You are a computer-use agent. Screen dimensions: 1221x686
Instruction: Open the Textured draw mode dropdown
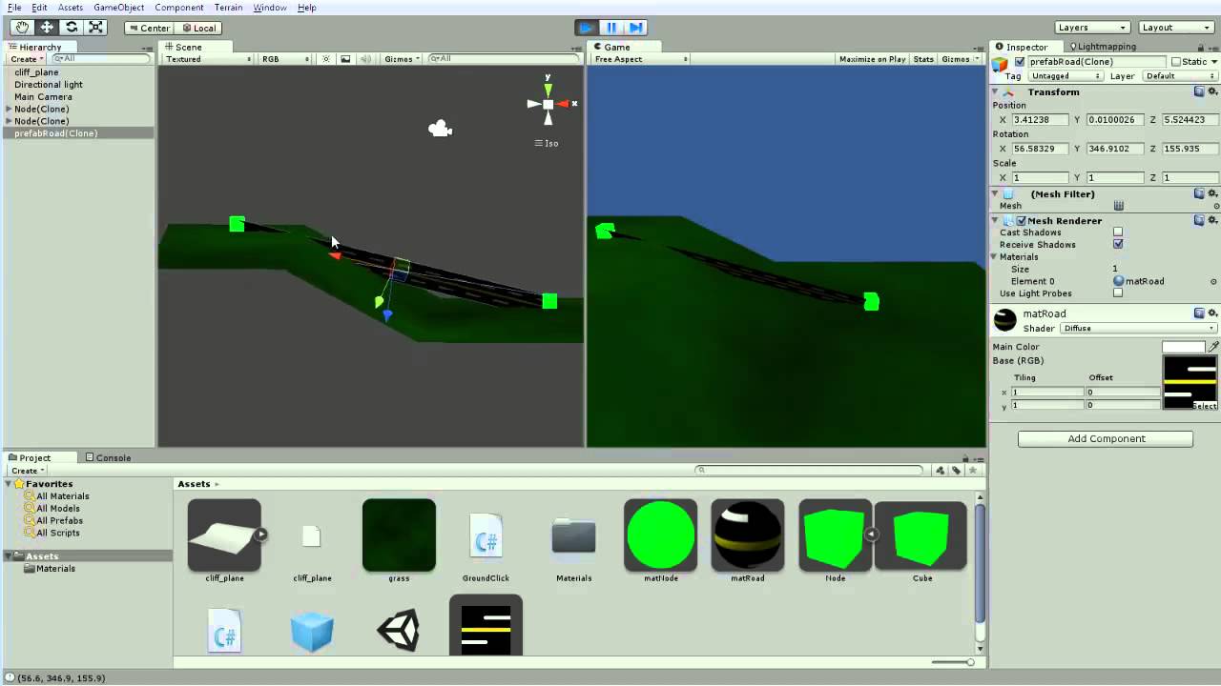tap(209, 59)
